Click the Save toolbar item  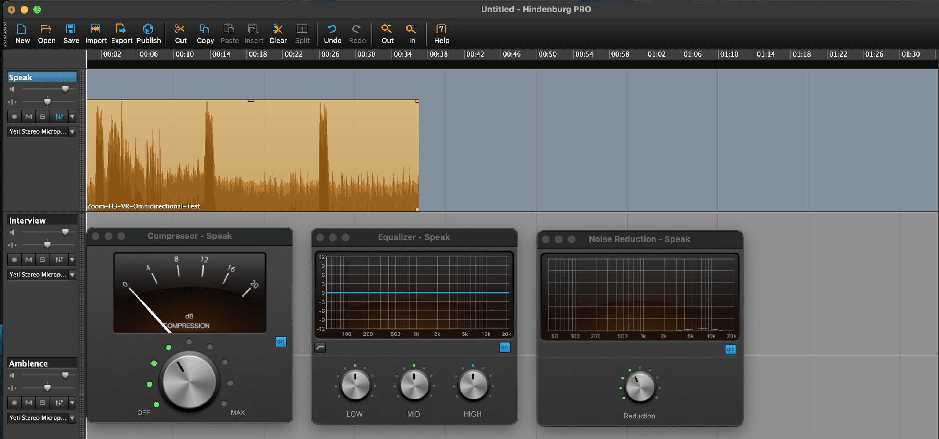click(x=70, y=29)
